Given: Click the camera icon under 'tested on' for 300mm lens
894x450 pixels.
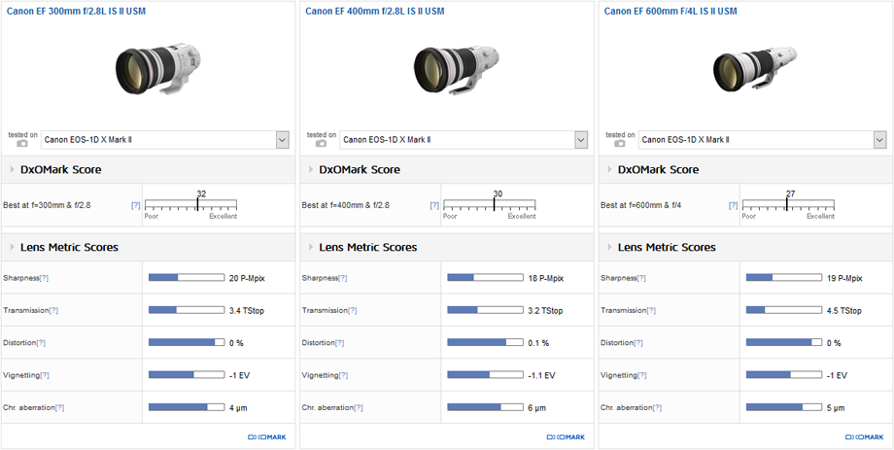Looking at the screenshot, I should [21, 144].
